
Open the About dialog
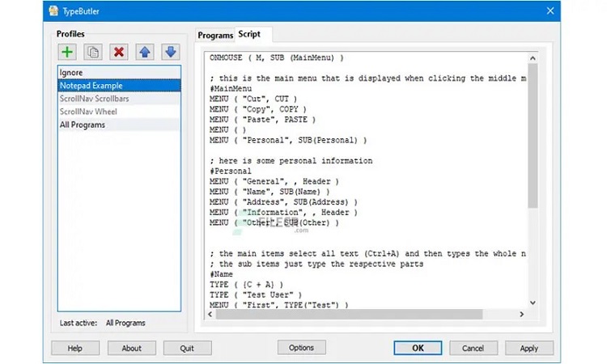click(131, 349)
